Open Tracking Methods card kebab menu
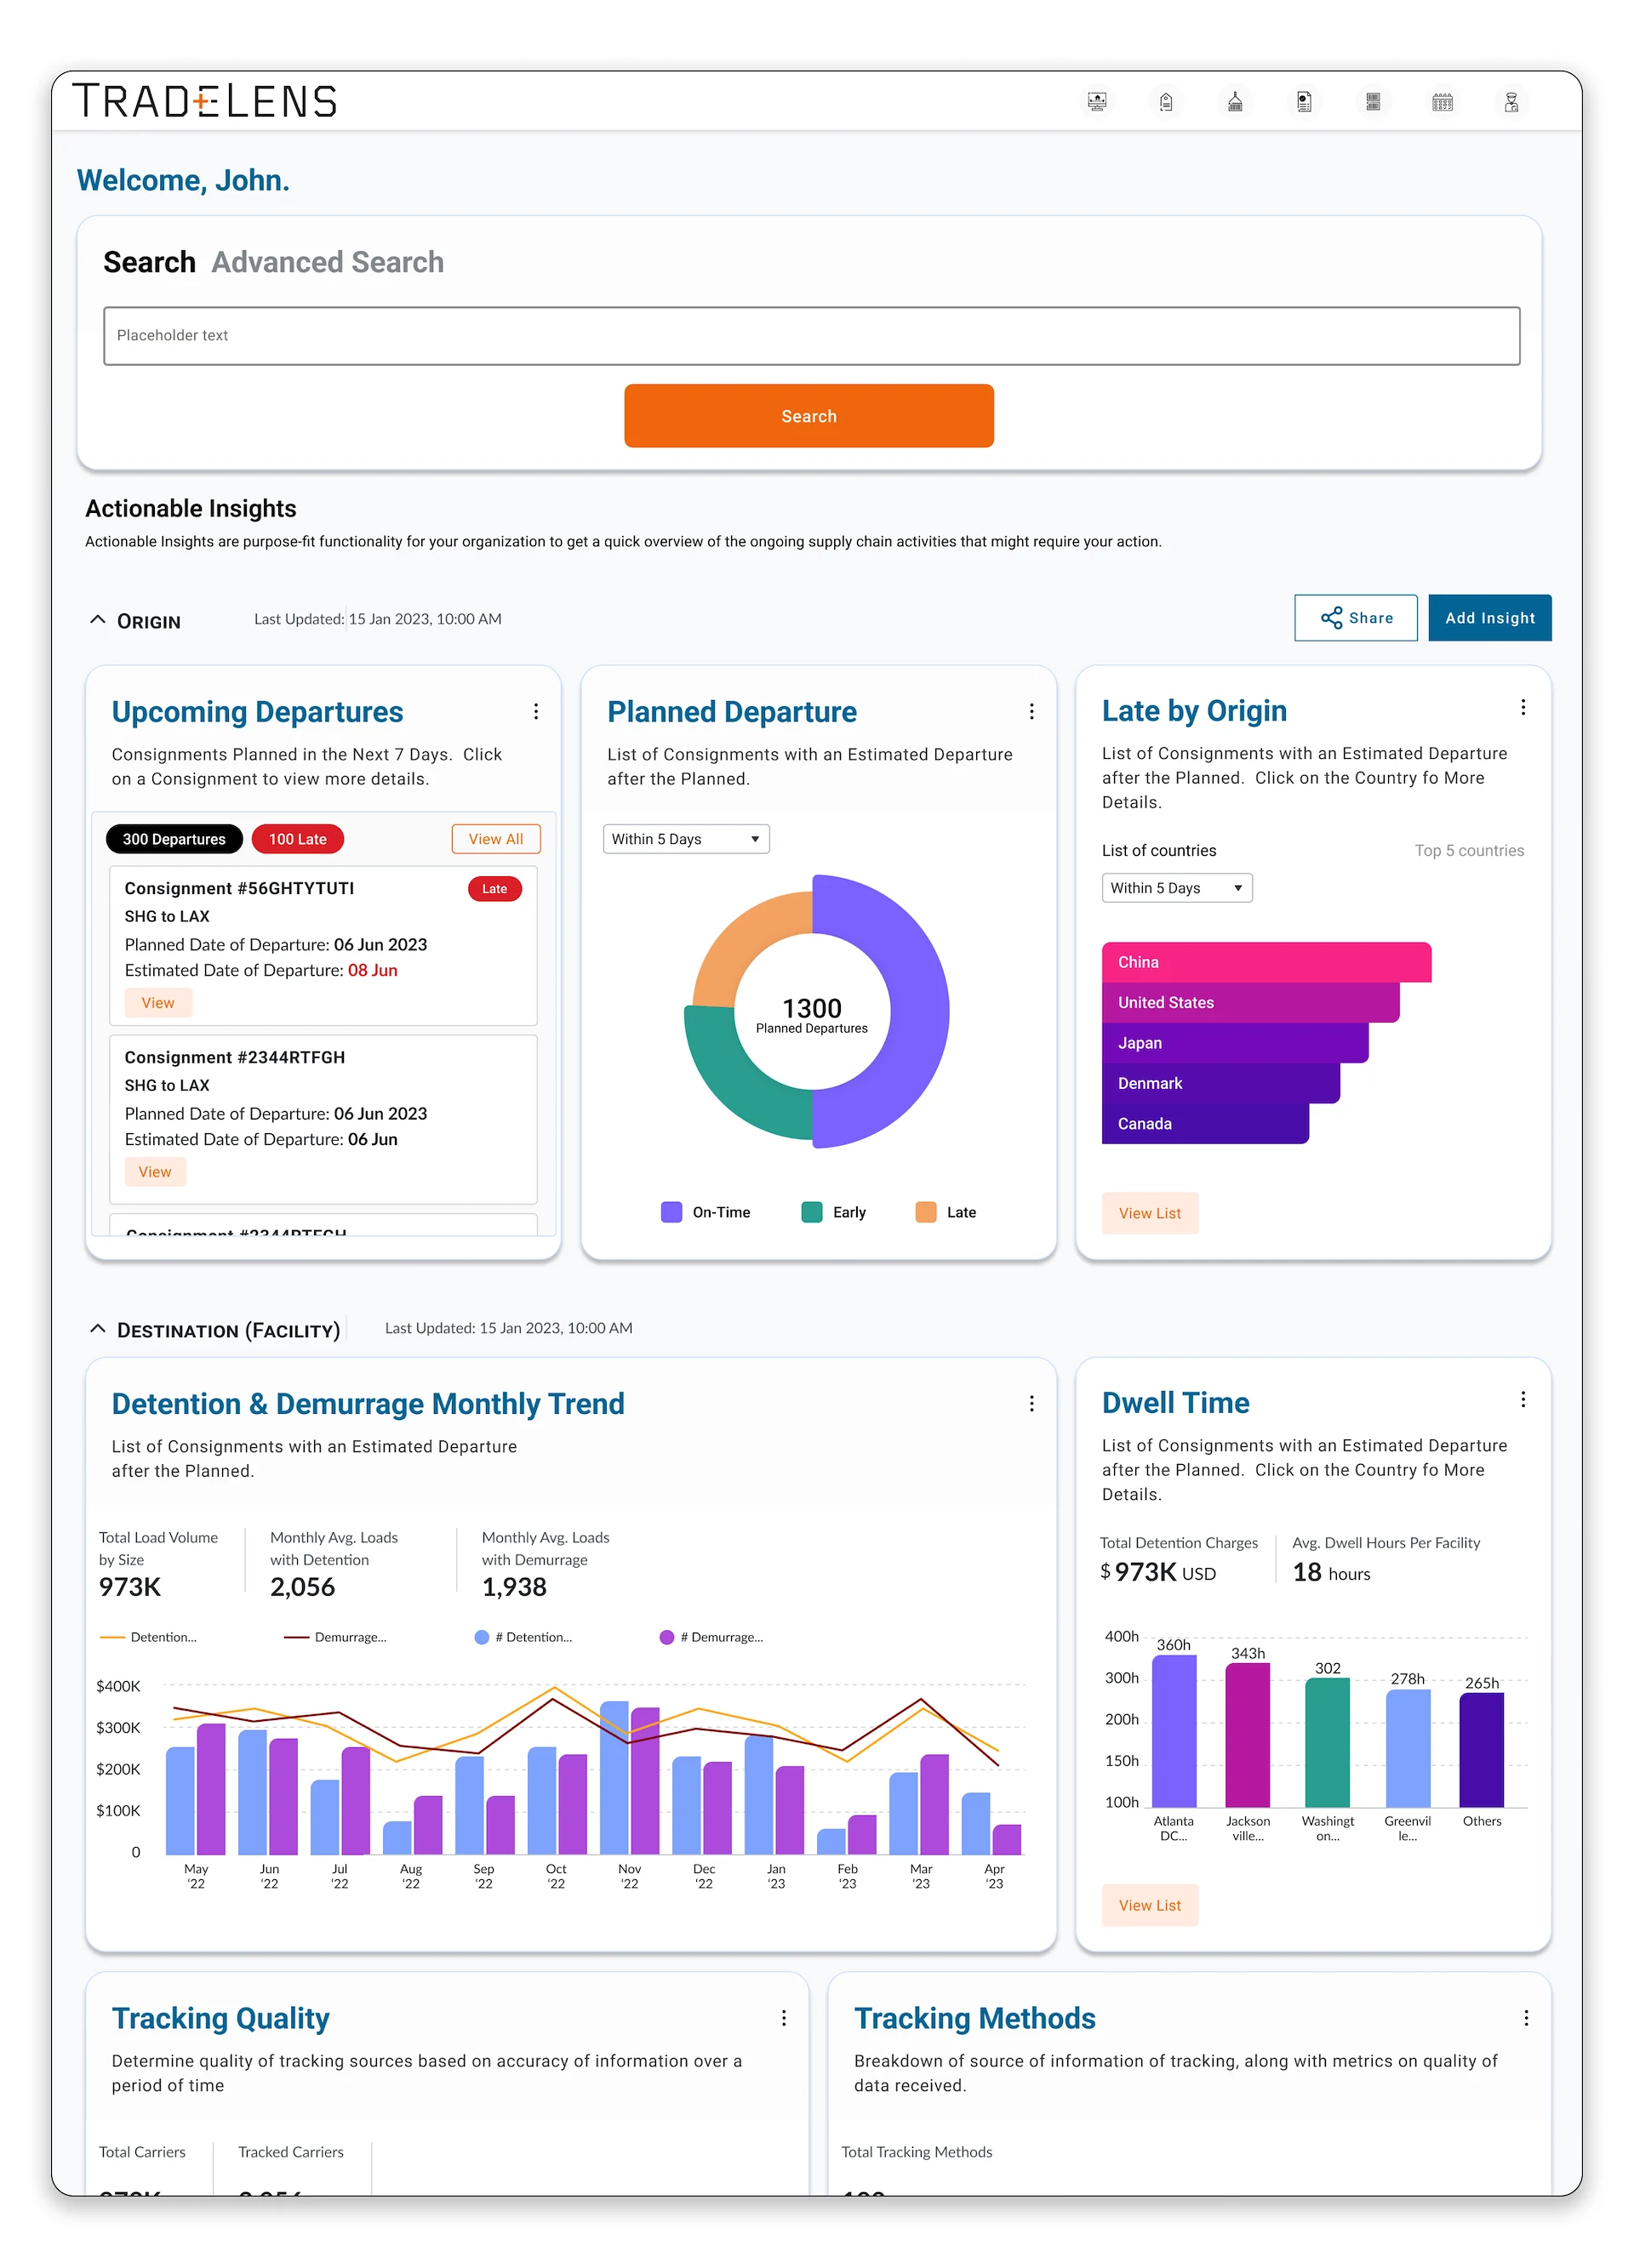The width and height of the screenshot is (1634, 2268). (x=1526, y=2018)
